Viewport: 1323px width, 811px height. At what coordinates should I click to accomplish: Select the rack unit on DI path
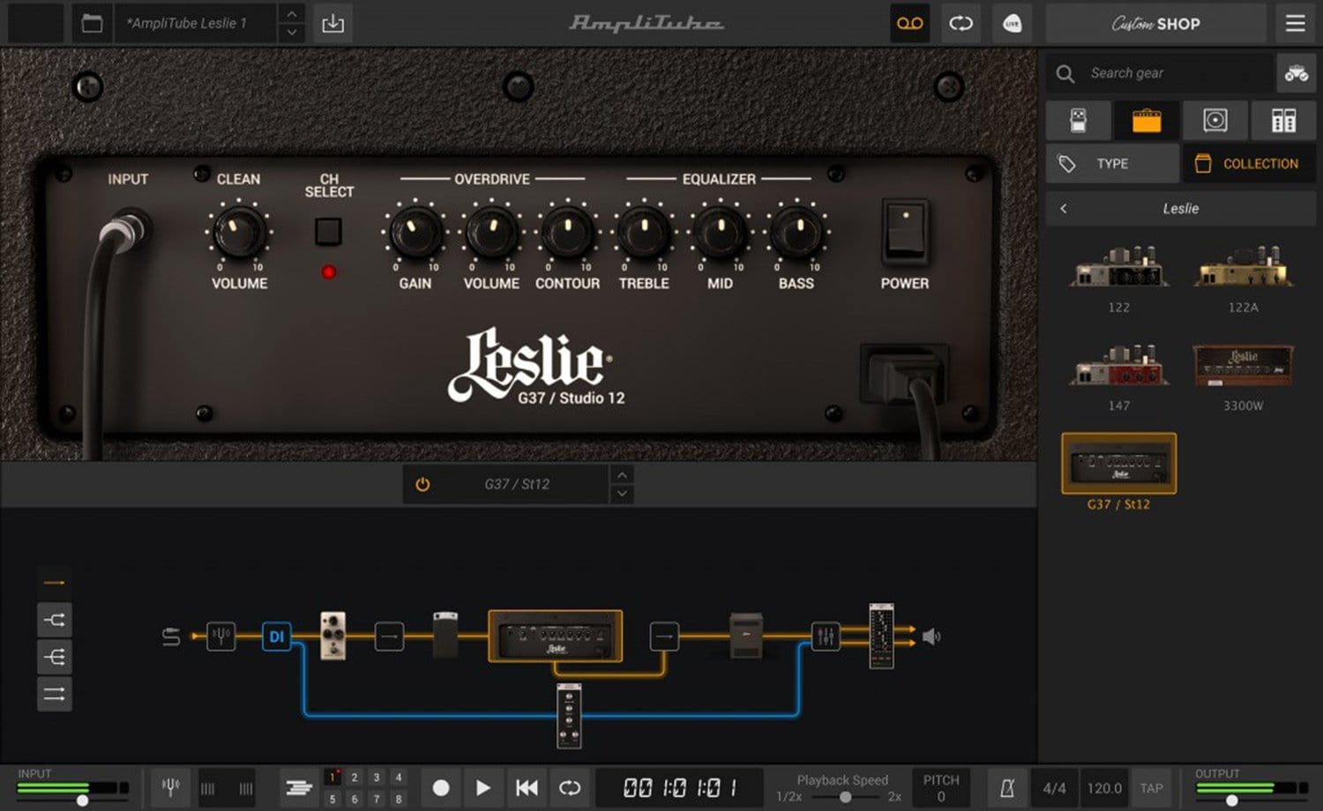[x=569, y=715]
